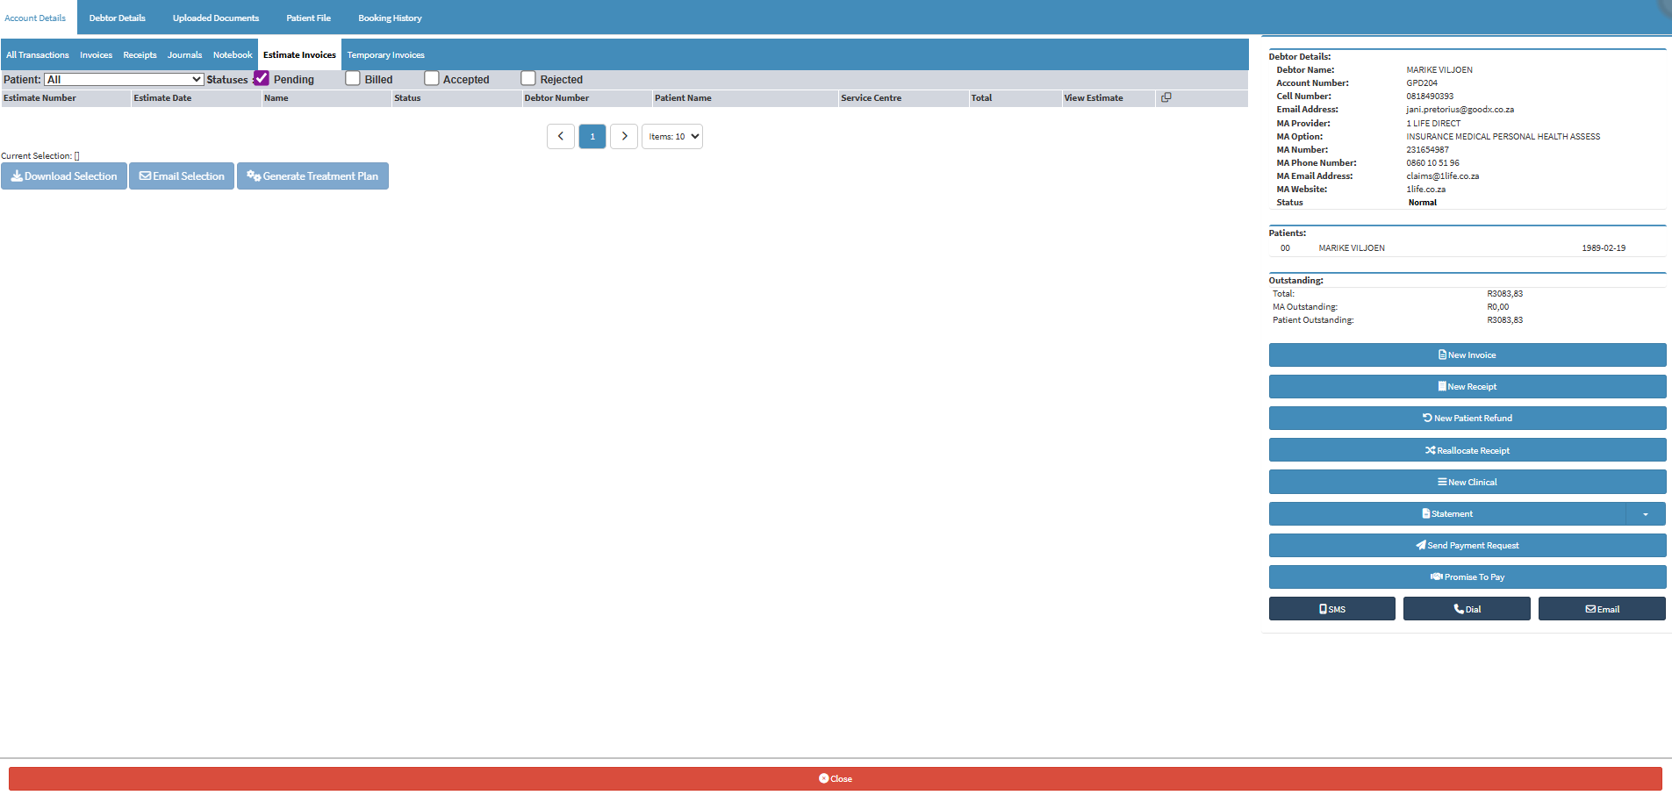Create a New Receipt
1672x795 pixels.
tap(1467, 387)
